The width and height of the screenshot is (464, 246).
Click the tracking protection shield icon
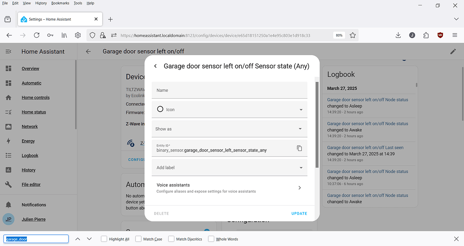click(x=92, y=35)
